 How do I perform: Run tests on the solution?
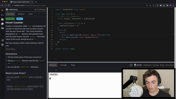pyautogui.click(x=169, y=65)
